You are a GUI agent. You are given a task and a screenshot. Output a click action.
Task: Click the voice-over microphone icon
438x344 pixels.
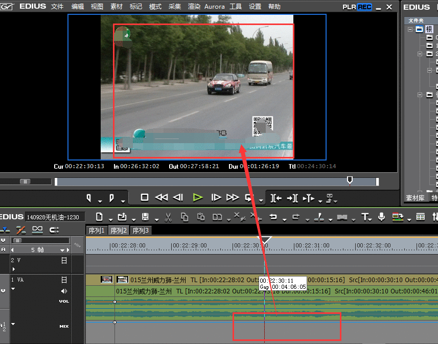[x=381, y=217]
